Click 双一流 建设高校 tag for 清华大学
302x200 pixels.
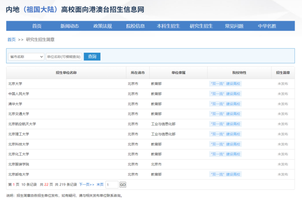[225, 104]
